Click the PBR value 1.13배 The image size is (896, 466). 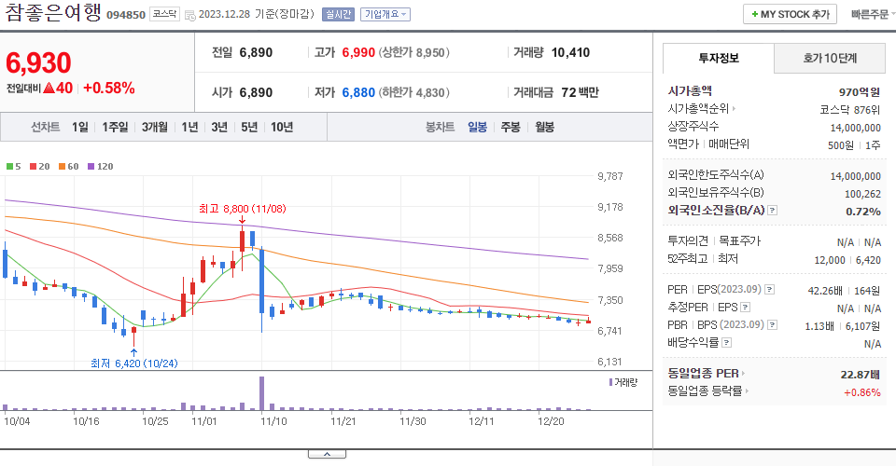point(820,326)
